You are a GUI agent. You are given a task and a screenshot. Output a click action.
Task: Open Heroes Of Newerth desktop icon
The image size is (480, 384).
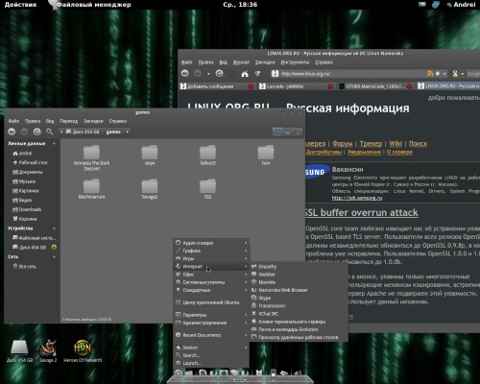83,351
